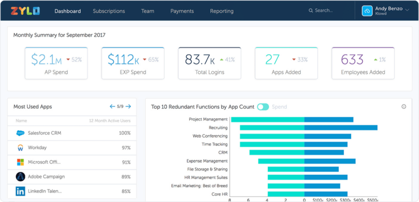Click File Storage & Sharing teal bar

286,169
